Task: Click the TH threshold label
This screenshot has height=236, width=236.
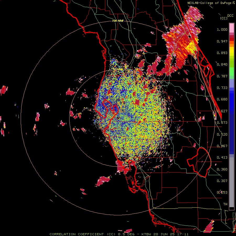Action: (225, 204)
